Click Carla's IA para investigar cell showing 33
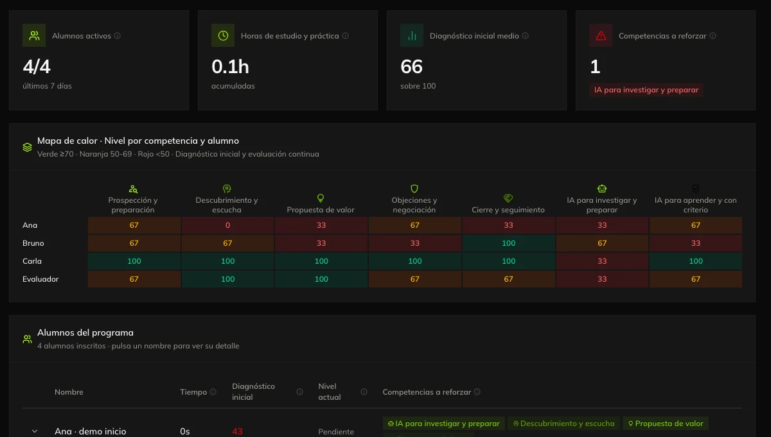771x437 pixels. (602, 261)
